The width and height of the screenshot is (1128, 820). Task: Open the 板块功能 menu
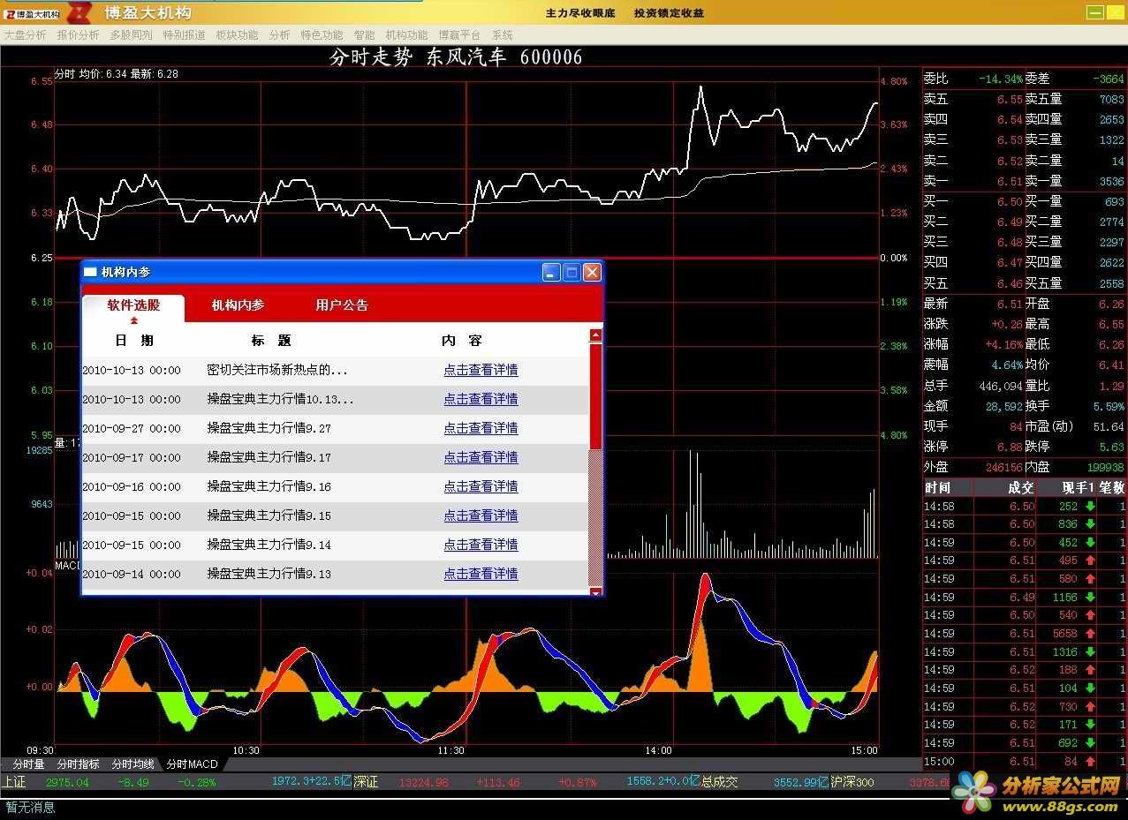point(237,35)
